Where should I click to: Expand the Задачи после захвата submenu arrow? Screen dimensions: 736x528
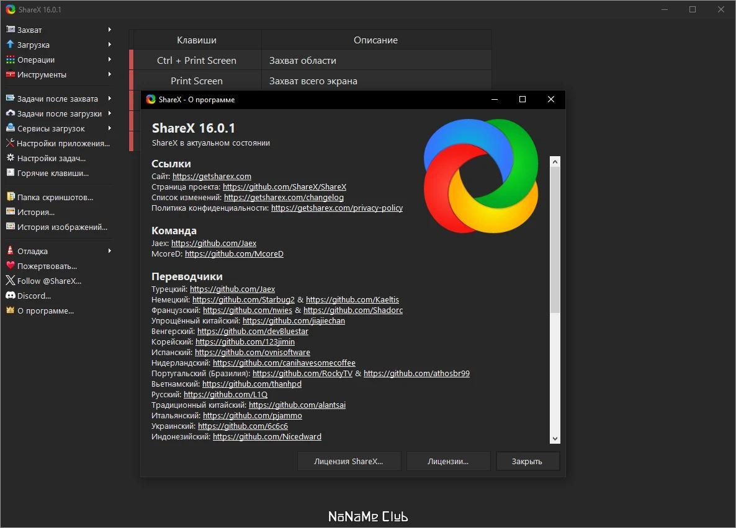(109, 99)
